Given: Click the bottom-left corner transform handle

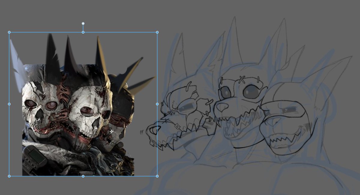Looking at the screenshot, I should pyautogui.click(x=9, y=176).
